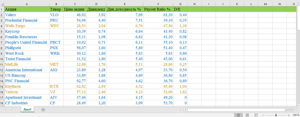The height and width of the screenshot is (117, 300).
Task: Select the 'Franklin Resources' cell
Action: [27, 37]
